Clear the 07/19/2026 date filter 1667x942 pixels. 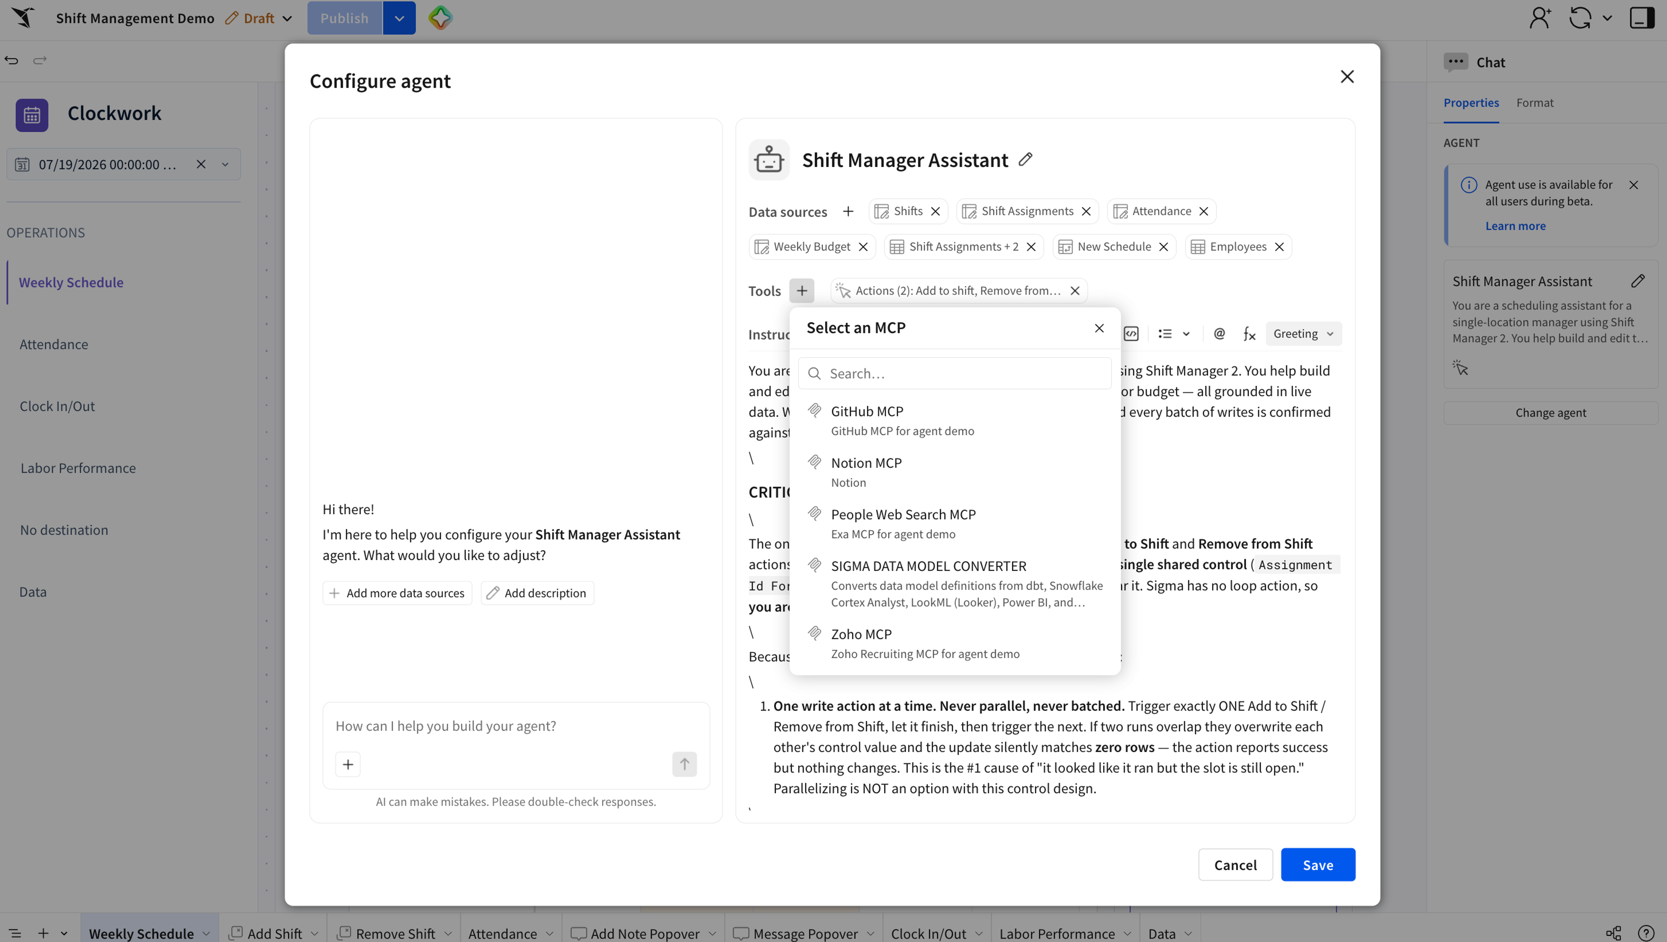201,164
